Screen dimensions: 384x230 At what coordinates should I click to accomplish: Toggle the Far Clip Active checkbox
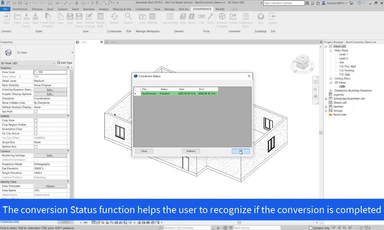36,134
